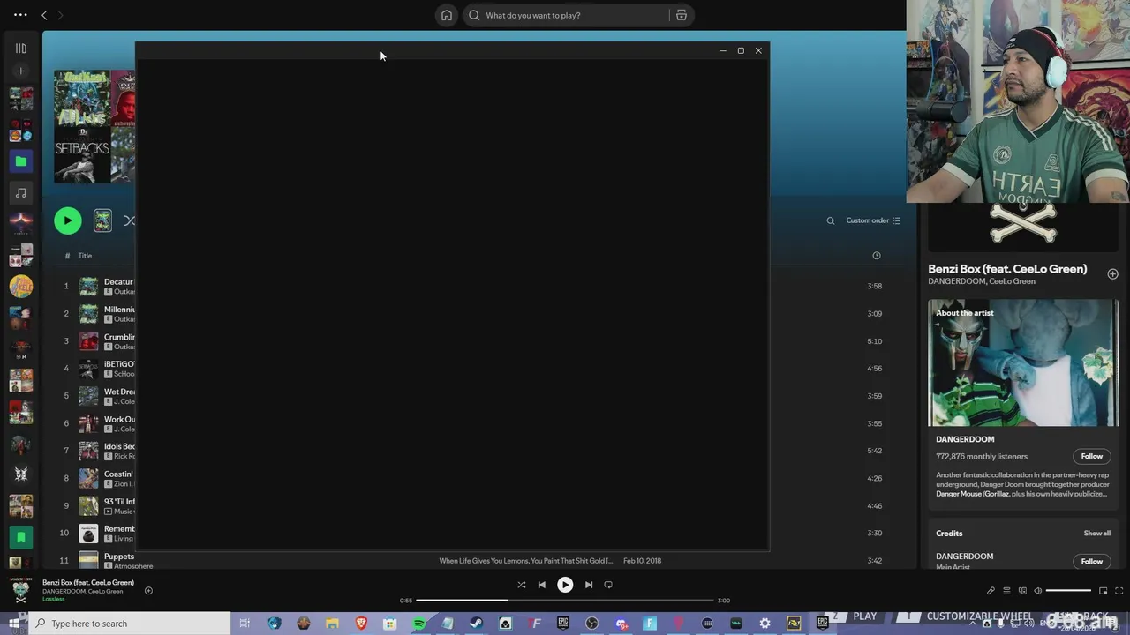The width and height of the screenshot is (1130, 635).
Task: Show all credits
Action: point(1097,534)
